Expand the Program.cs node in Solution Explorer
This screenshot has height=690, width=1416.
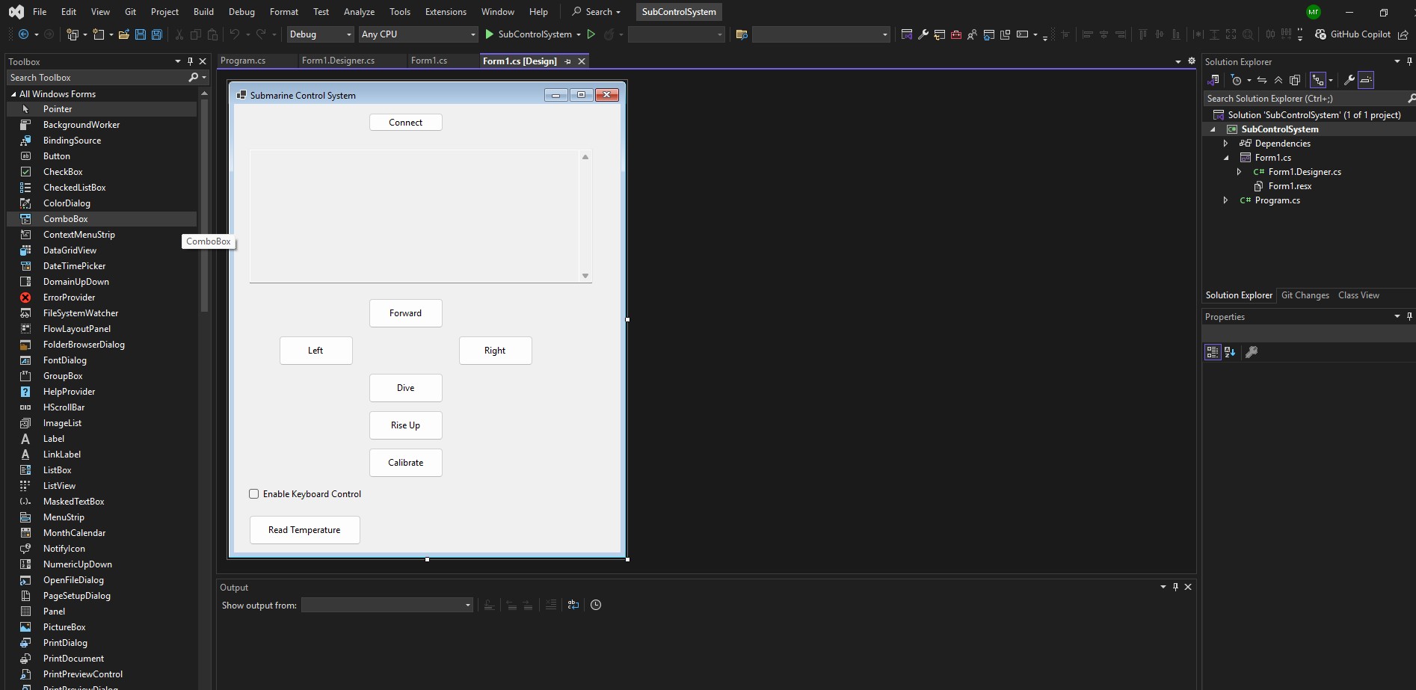[1225, 200]
